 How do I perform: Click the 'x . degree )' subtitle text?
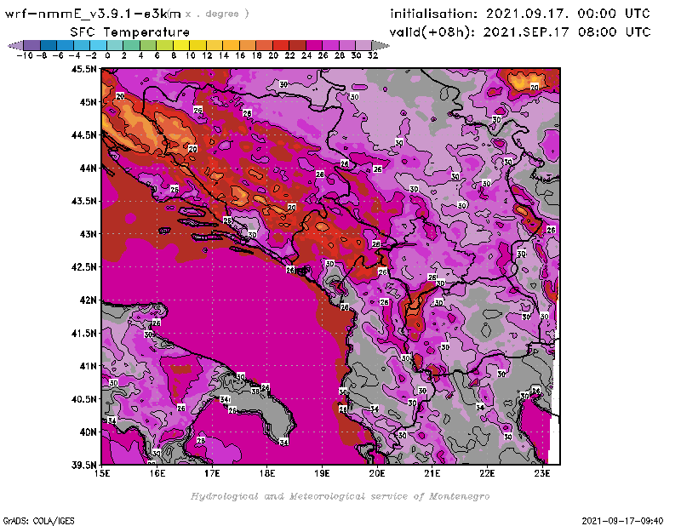pyautogui.click(x=217, y=14)
